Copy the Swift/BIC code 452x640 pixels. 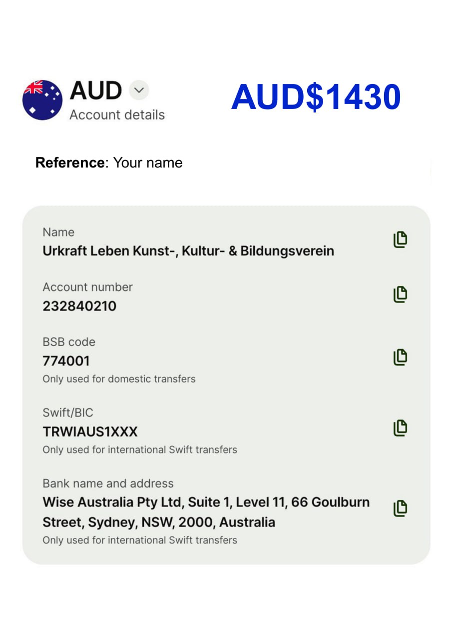400,428
